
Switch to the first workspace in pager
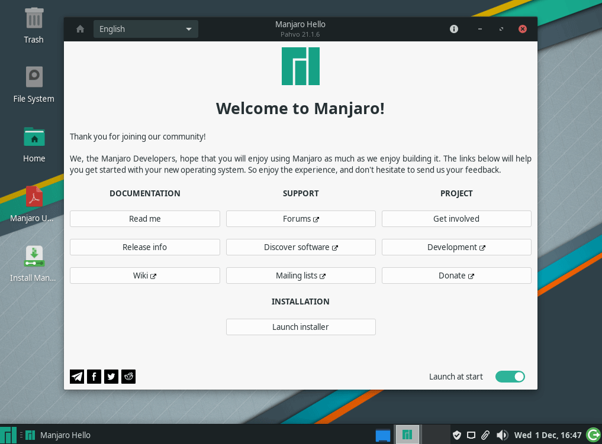tap(407, 435)
